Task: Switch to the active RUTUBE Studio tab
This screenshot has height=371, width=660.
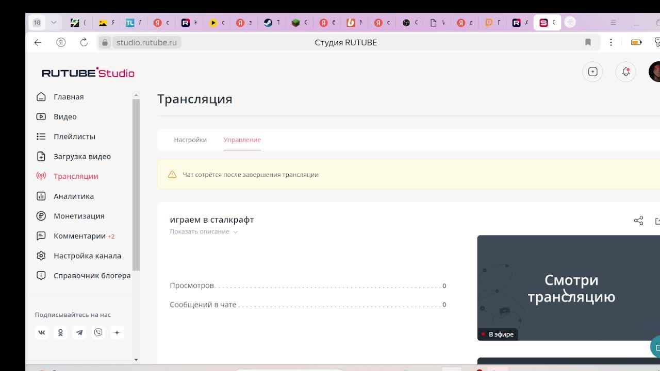Action: (x=547, y=22)
